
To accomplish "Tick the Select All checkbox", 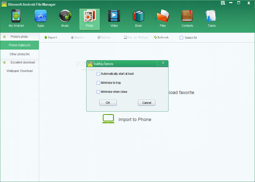I will 181,38.
